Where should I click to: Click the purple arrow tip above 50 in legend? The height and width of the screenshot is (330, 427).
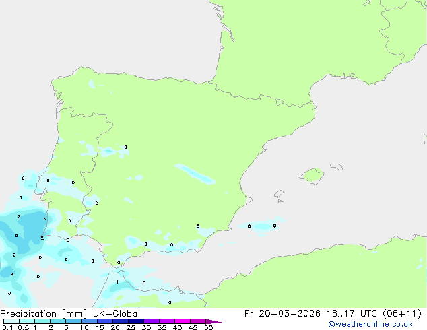[213, 321]
